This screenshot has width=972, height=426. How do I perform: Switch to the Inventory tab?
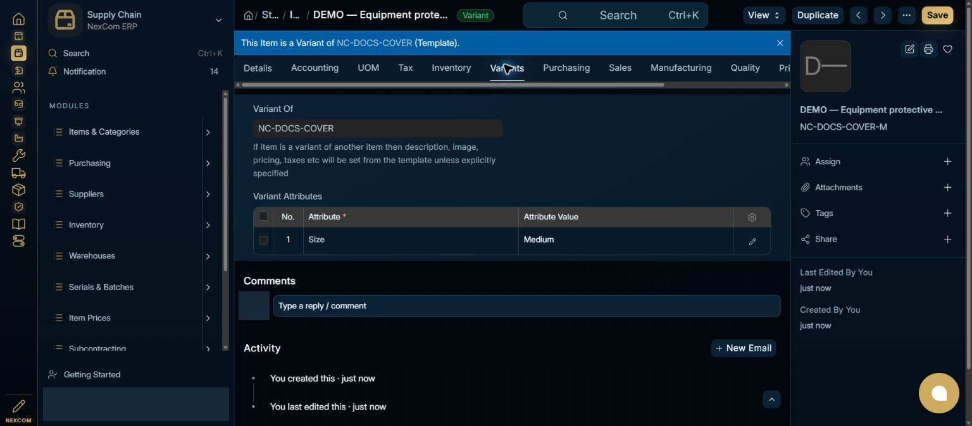[451, 68]
